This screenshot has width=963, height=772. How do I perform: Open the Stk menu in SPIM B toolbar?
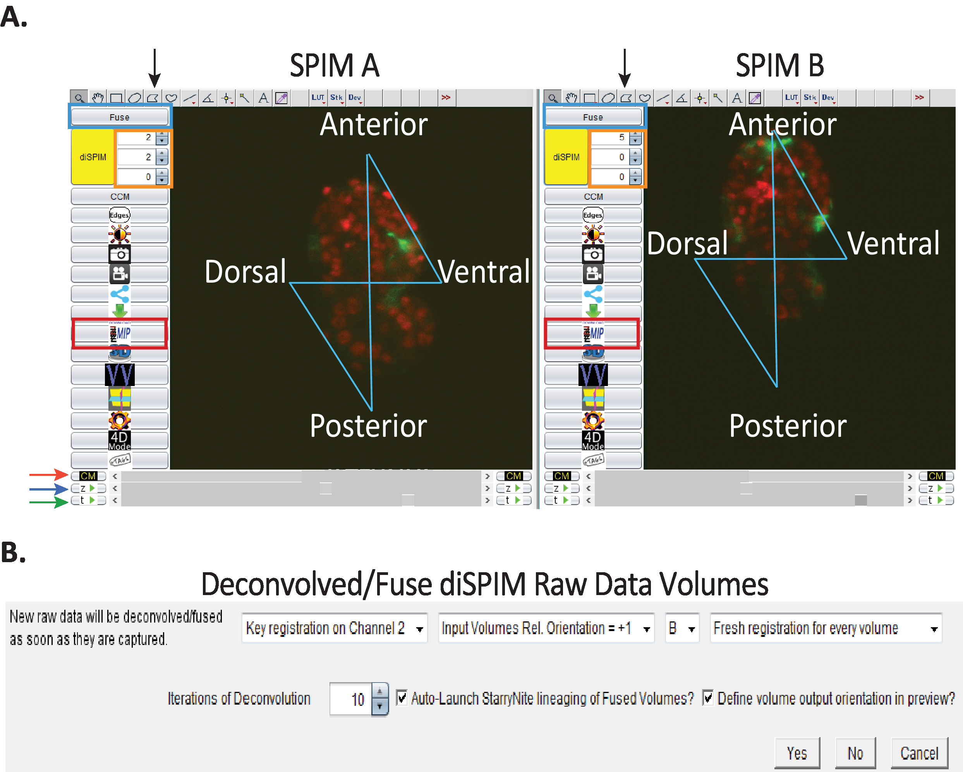(809, 98)
